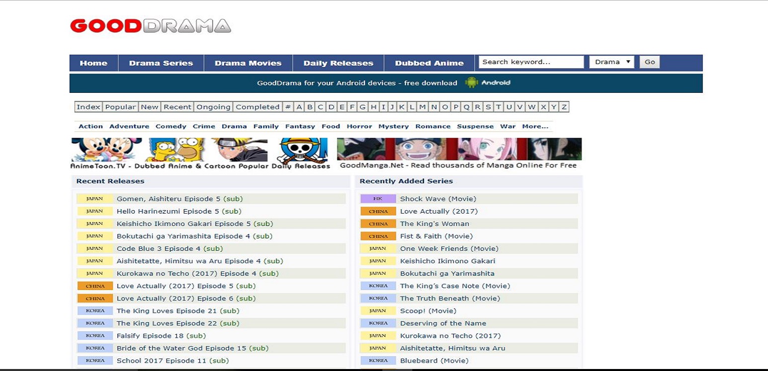Open Keishicho Ikimono Gakari Episode 5
Screen dimensions: 768x371
tap(195, 223)
